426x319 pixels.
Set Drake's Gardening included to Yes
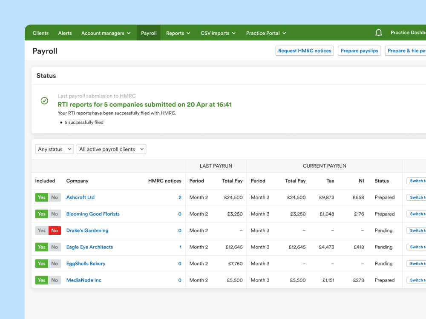click(41, 231)
